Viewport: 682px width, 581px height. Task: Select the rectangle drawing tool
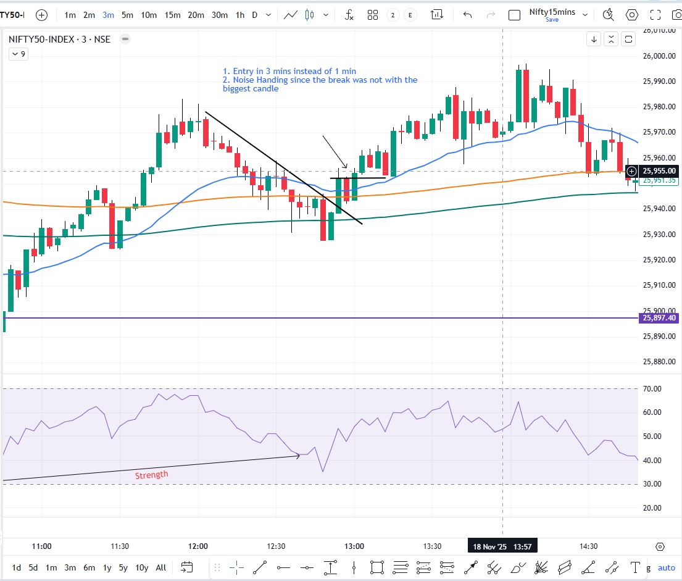tap(376, 567)
